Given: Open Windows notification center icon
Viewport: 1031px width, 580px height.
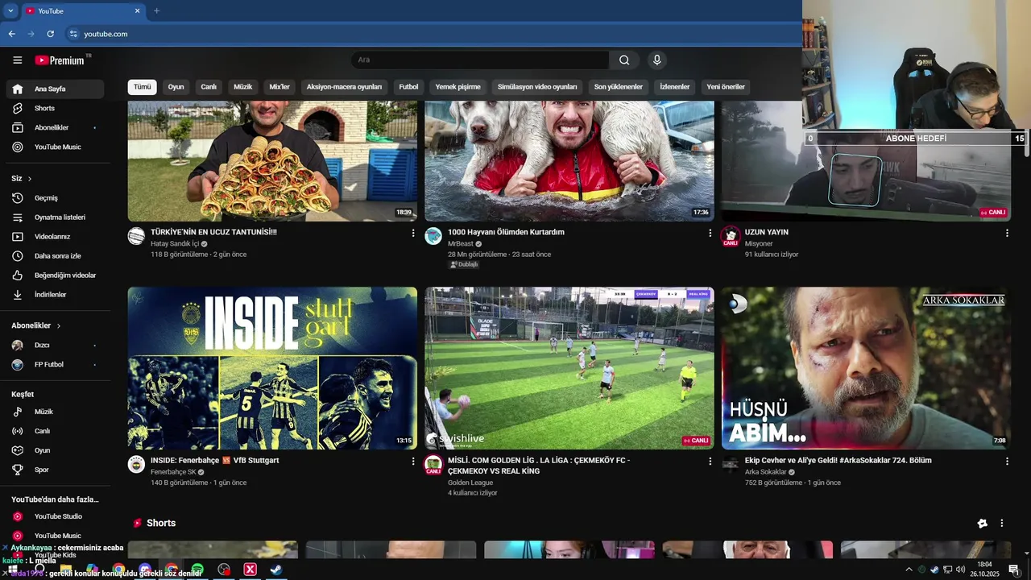Looking at the screenshot, I should pyautogui.click(x=1013, y=570).
